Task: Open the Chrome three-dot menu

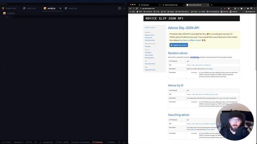Action: pos(255,8)
